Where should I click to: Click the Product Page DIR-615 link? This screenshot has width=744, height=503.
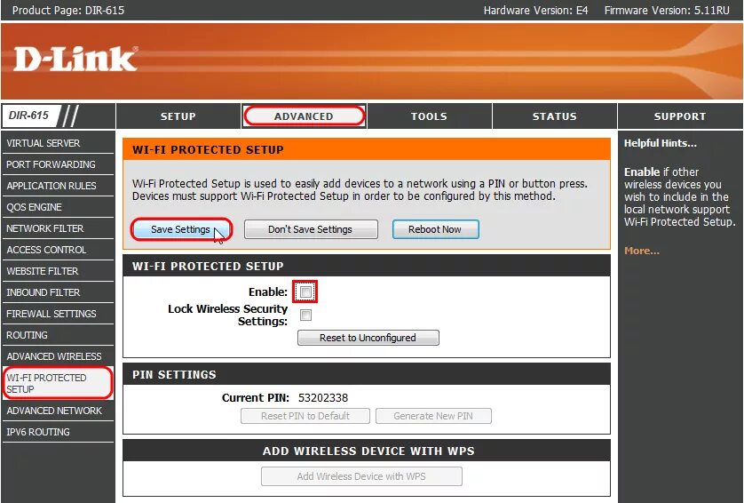tap(68, 11)
